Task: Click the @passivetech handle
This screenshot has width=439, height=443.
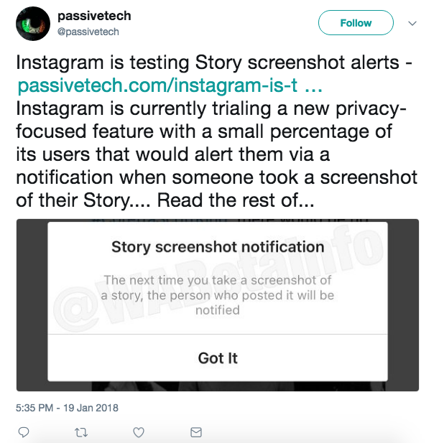Action: (88, 32)
